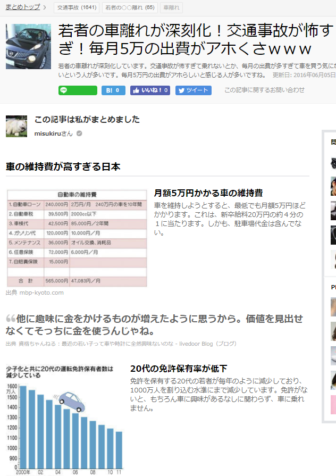This screenshot has width=336, height=476.
Task: Click the この記事は私がまとめました label
Action: pos(87,119)
